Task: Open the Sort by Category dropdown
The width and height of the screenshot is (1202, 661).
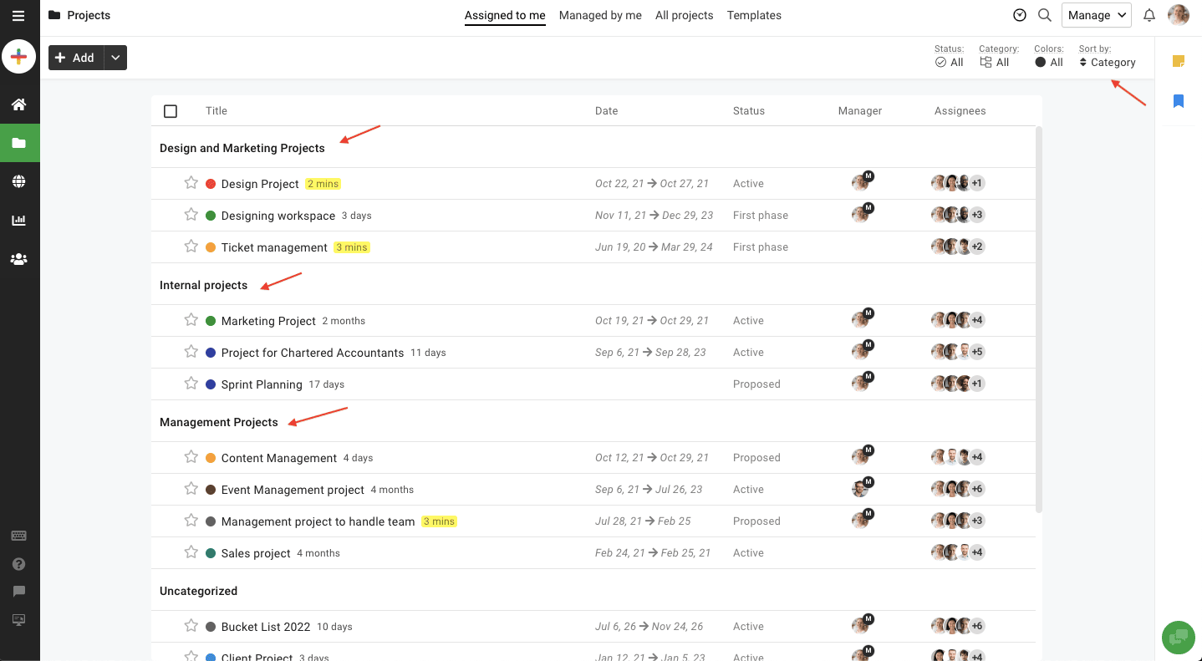Action: point(1107,62)
